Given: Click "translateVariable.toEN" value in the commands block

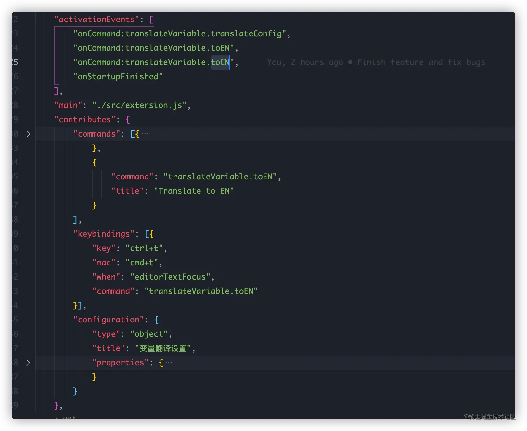Looking at the screenshot, I should coord(220,177).
